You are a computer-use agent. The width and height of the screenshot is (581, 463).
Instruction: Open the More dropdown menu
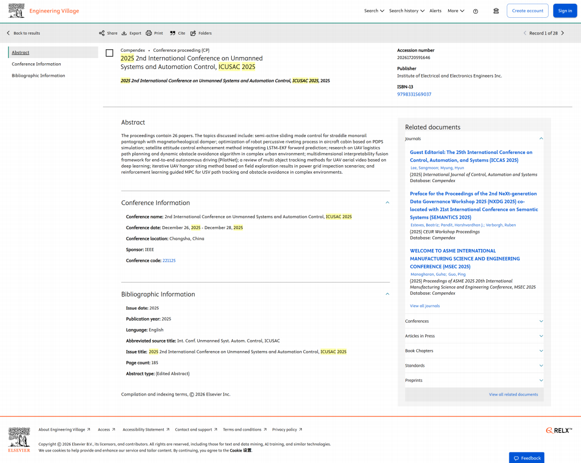click(x=456, y=11)
